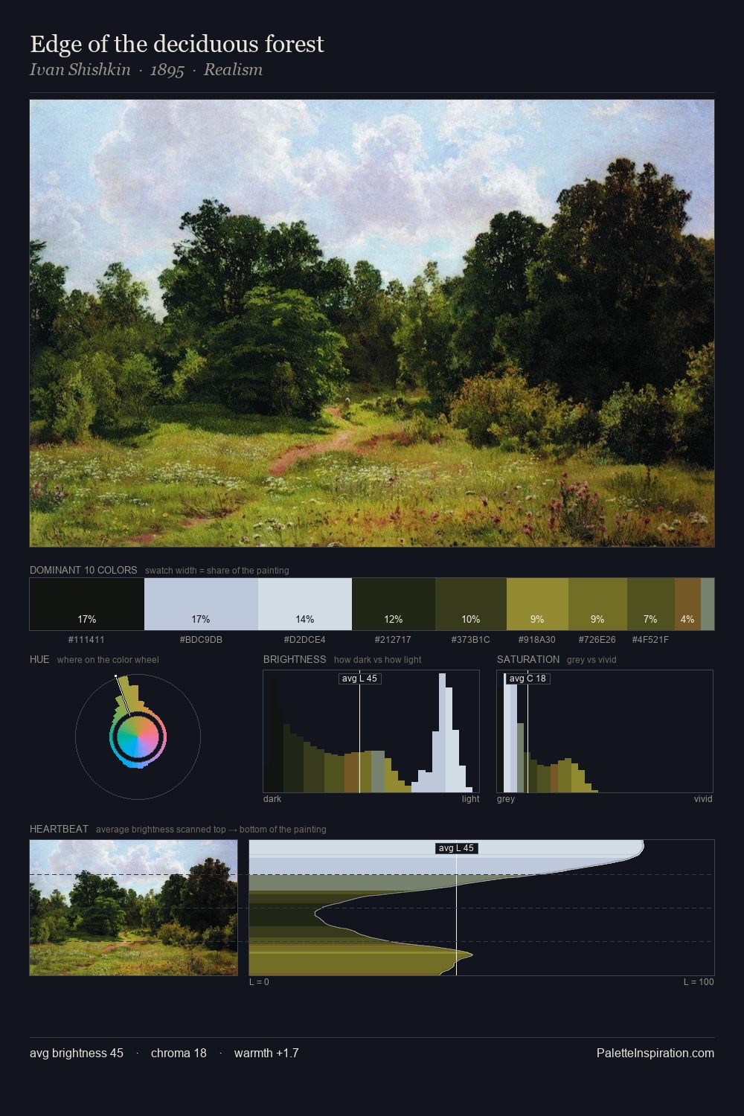Click 'swatch width = share of the painting' caption
Viewport: 744px width, 1116px height.
click(x=217, y=571)
